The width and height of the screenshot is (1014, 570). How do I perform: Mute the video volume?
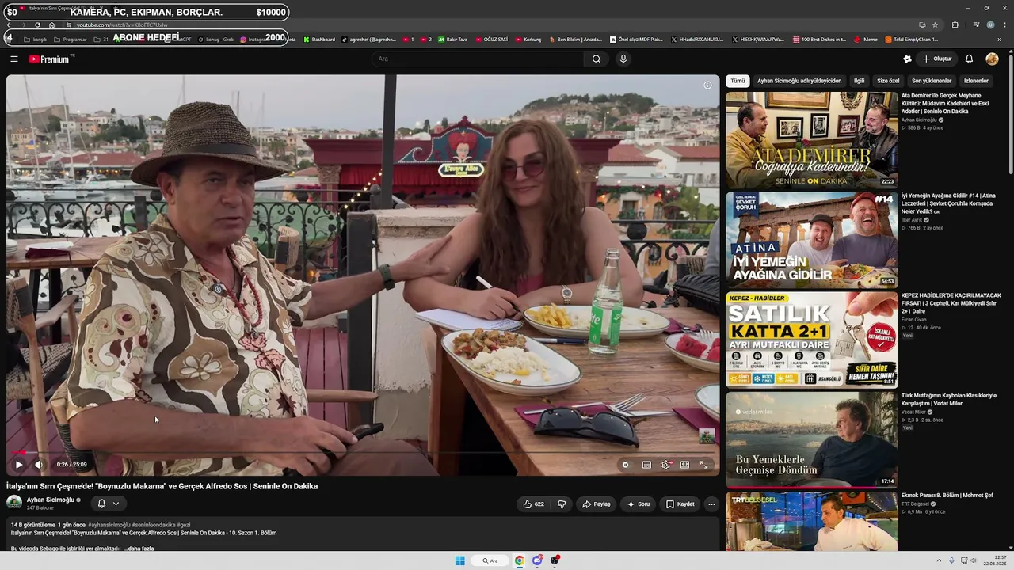coord(39,465)
